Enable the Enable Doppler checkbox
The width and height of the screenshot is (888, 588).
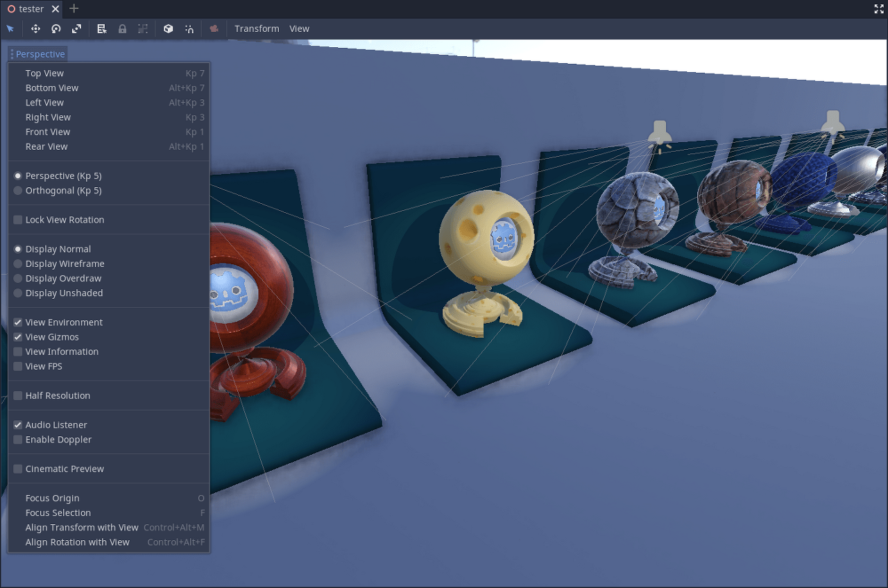[109, 440]
